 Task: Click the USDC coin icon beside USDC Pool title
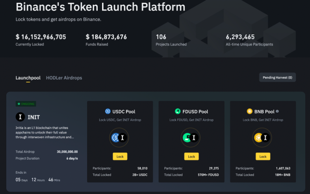(108, 112)
